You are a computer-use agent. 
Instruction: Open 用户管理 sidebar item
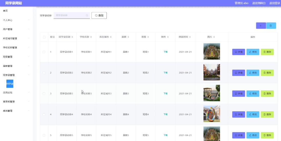tap(8, 29)
